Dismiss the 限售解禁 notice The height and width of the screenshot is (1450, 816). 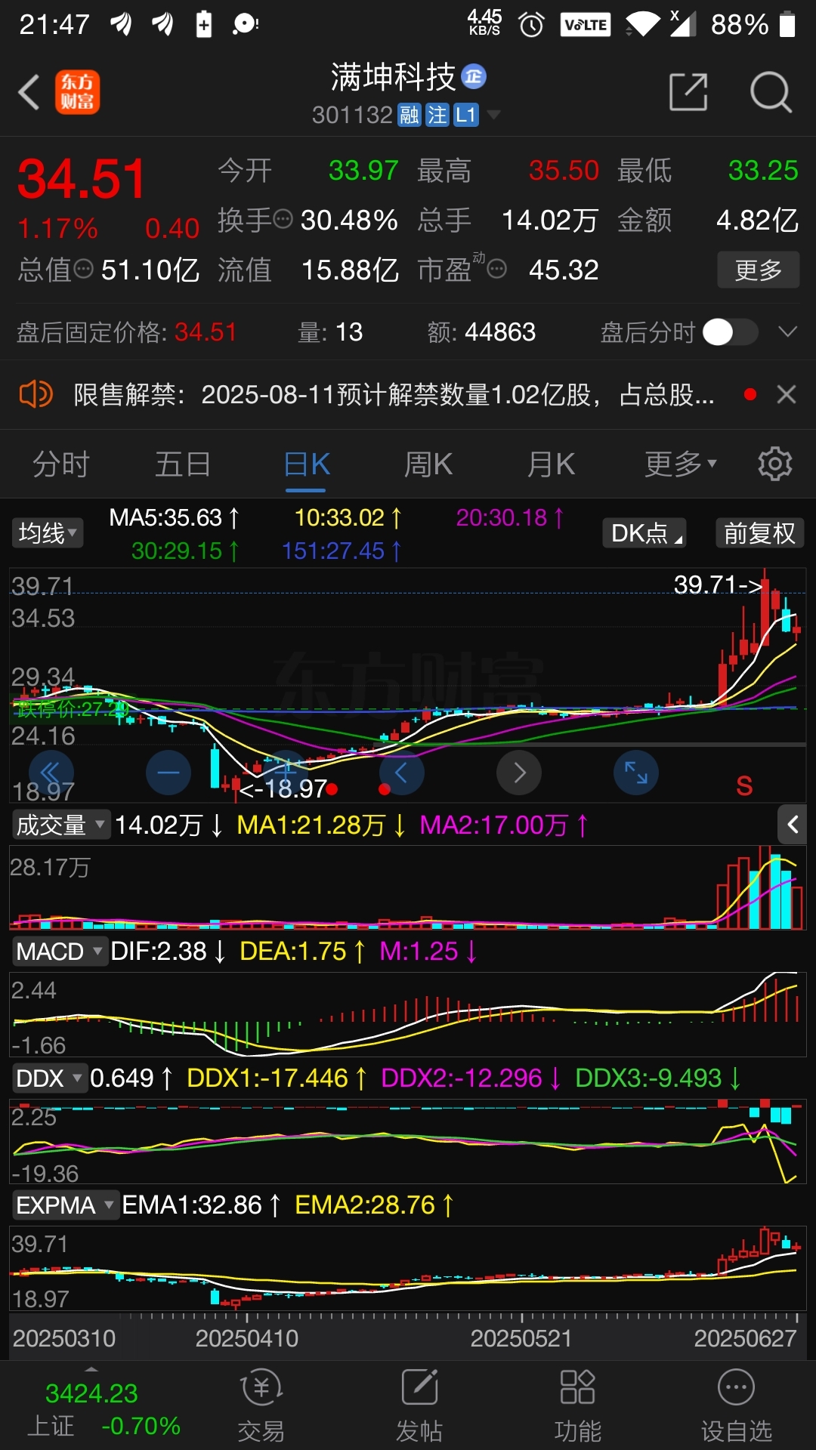[x=787, y=394]
